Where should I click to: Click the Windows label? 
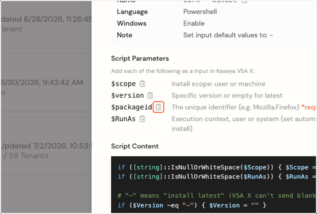[x=132, y=23]
